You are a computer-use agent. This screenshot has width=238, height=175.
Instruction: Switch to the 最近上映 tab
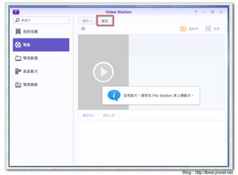tap(109, 115)
